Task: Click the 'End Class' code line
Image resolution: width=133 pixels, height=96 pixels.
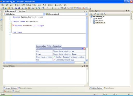Action: point(17,32)
